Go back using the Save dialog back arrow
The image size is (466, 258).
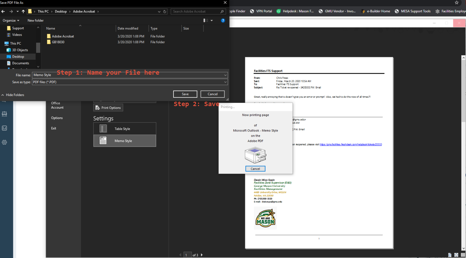point(3,12)
